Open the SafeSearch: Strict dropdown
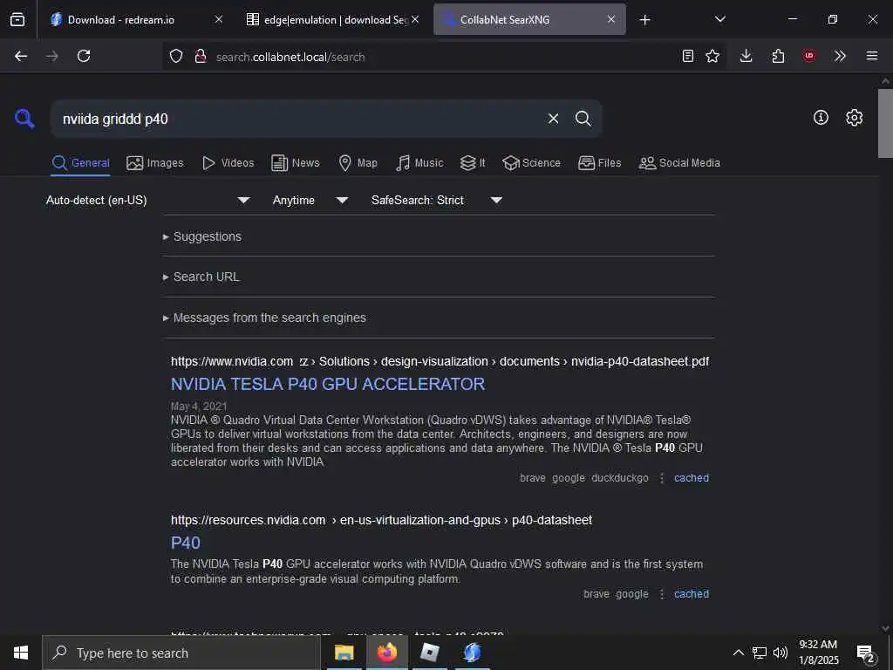This screenshot has height=670, width=893. pyautogui.click(x=437, y=200)
